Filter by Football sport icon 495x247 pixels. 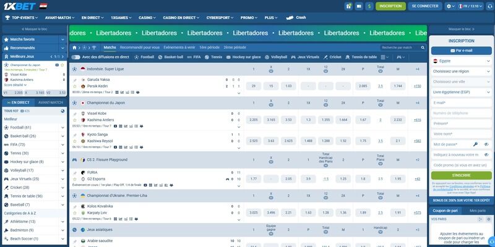[144, 57]
